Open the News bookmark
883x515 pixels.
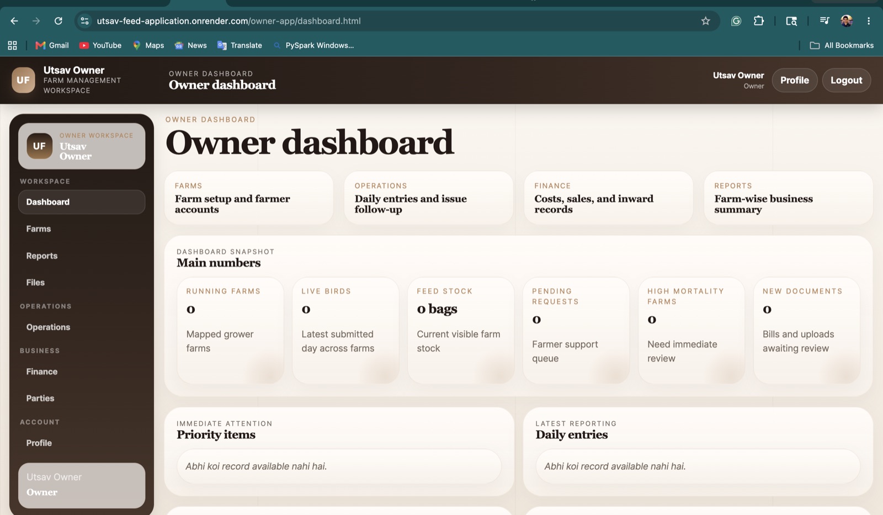click(190, 45)
